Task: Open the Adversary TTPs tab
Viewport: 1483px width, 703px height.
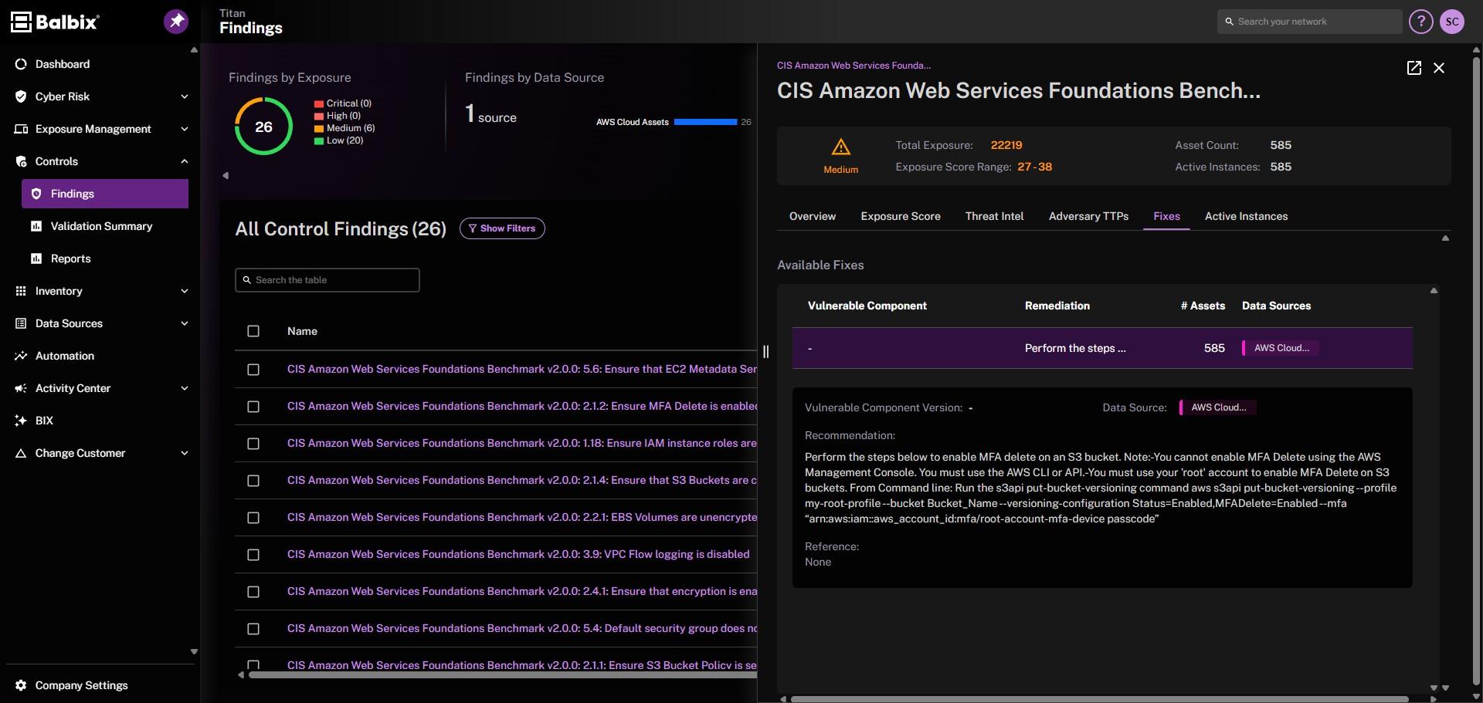Action: click(1088, 216)
